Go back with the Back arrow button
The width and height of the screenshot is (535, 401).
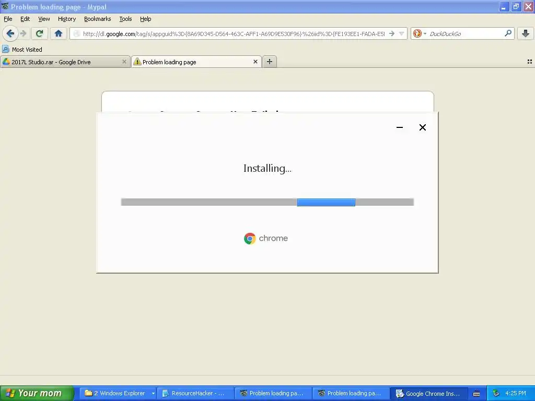(10, 33)
